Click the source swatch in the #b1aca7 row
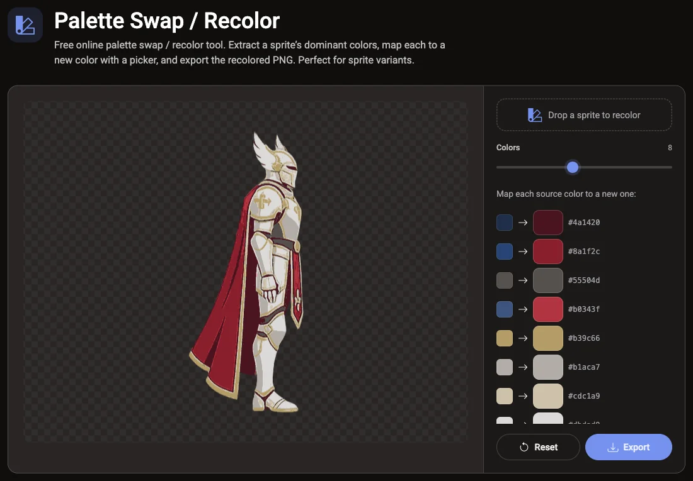Image resolution: width=693 pixels, height=481 pixels. coord(505,367)
